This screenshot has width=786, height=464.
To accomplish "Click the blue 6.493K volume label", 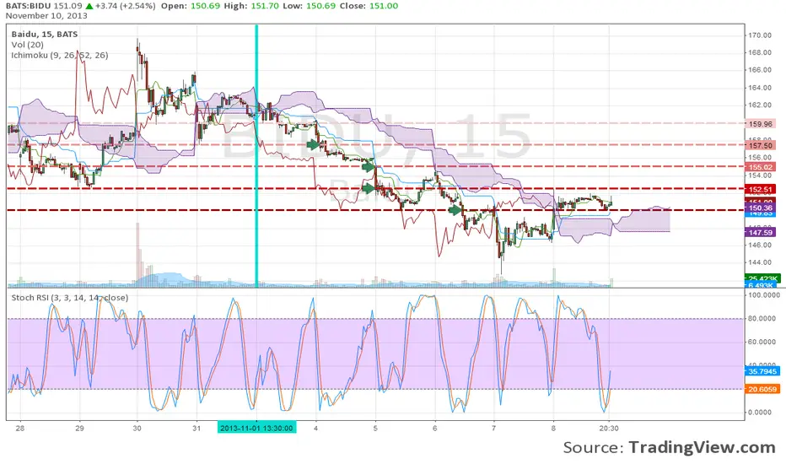I will pyautogui.click(x=761, y=285).
